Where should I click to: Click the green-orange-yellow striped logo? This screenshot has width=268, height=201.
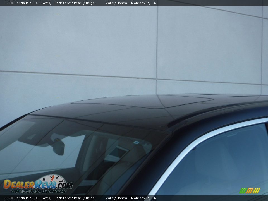(250, 191)
